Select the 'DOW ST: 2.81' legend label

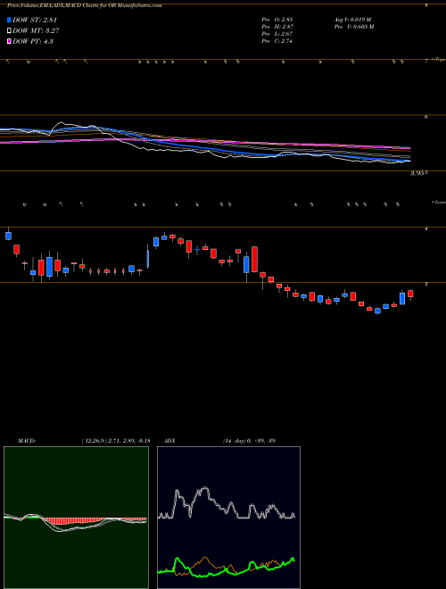coord(35,20)
